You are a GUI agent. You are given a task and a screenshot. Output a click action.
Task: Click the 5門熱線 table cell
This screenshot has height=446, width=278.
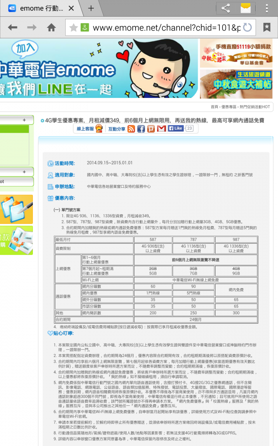(193, 293)
